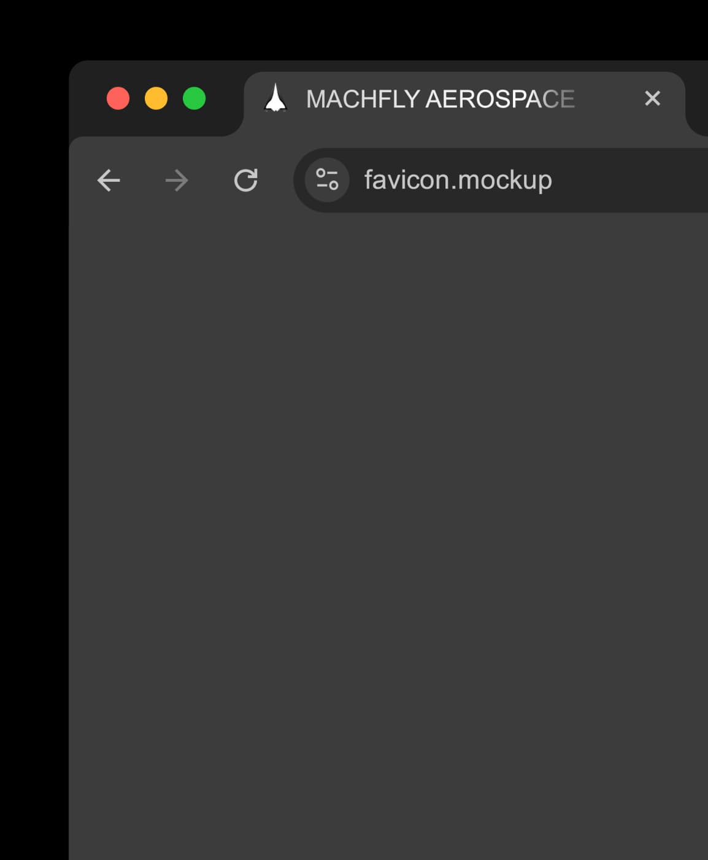Screen dimensions: 708x860
Task: Click the toolbar gap between reload and address bar
Action: (277, 181)
